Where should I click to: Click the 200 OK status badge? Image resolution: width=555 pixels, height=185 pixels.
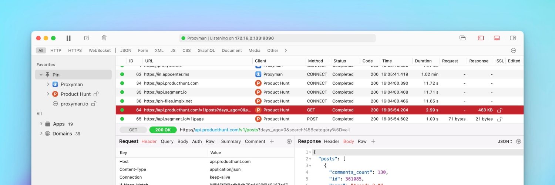tap(163, 130)
